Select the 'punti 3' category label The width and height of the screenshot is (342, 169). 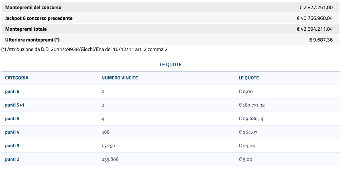tap(12, 146)
